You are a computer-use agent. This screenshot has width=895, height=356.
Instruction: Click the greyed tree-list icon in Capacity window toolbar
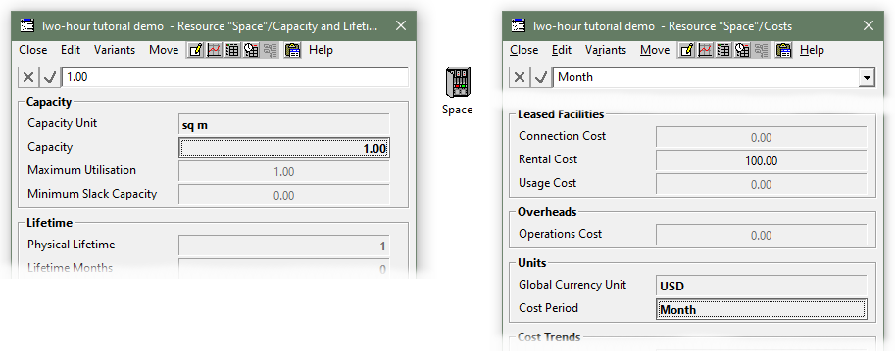tap(270, 50)
